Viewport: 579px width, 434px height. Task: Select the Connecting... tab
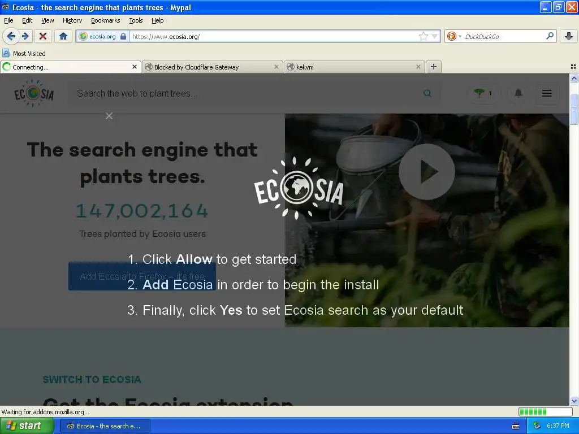pyautogui.click(x=70, y=67)
